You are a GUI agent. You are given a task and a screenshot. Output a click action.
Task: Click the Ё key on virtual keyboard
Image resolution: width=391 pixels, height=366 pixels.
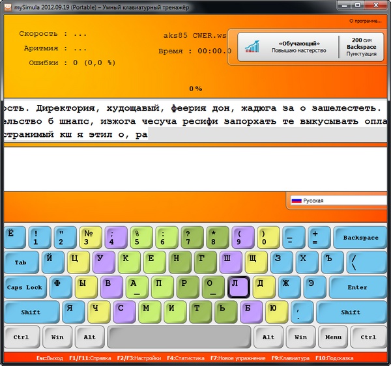click(14, 238)
